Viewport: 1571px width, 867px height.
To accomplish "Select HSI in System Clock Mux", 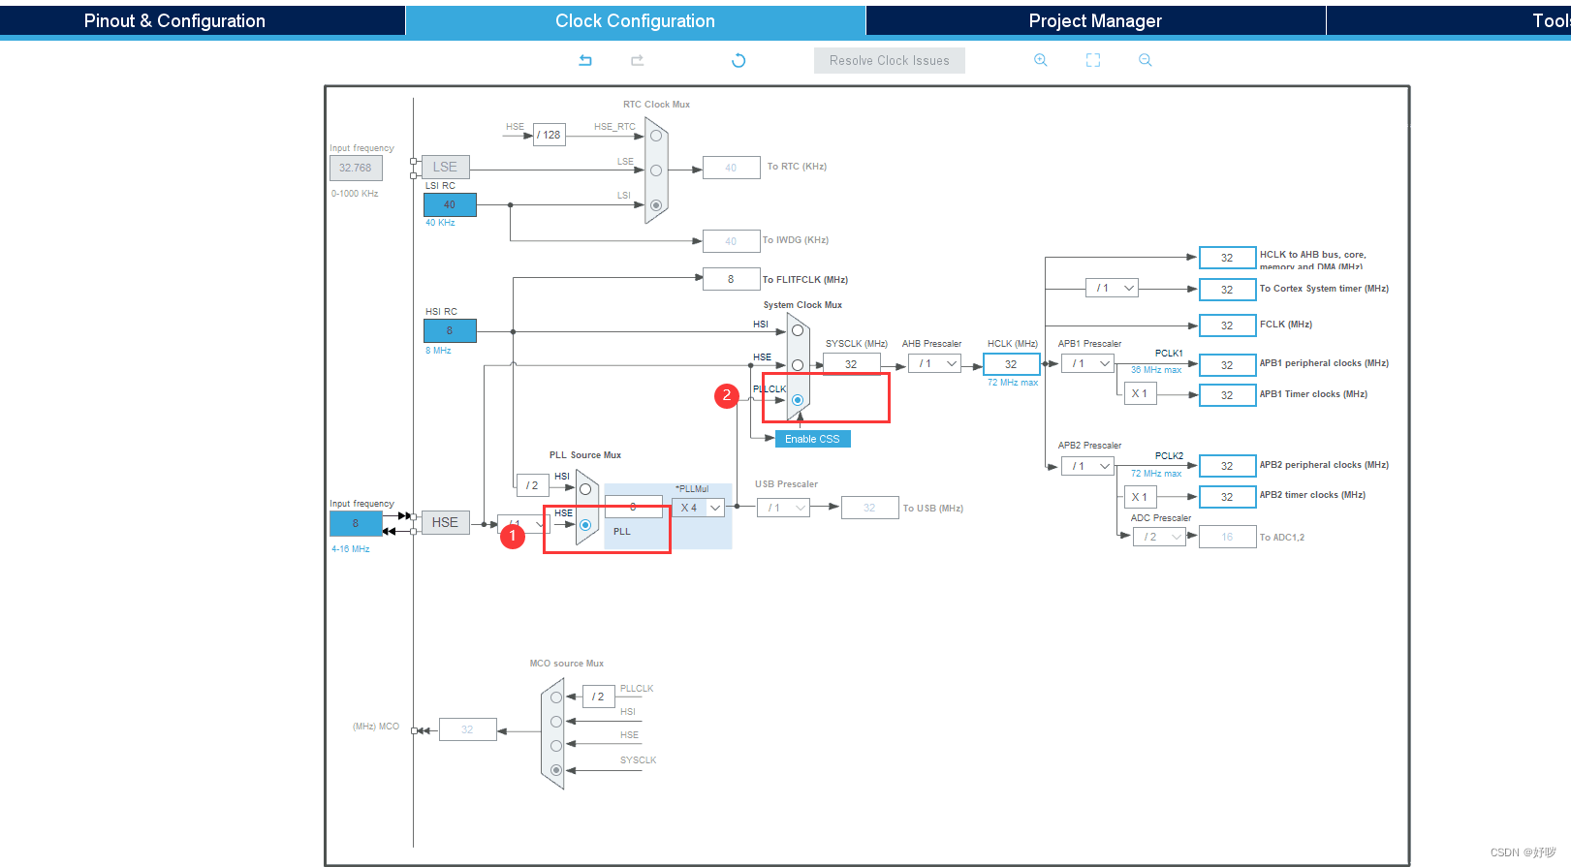I will 798,330.
